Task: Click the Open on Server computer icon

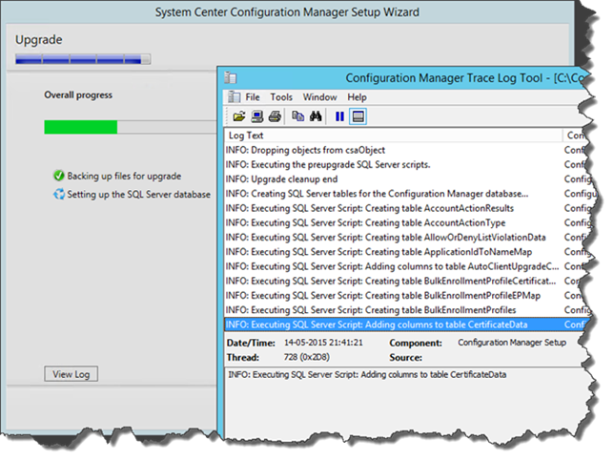Action: pos(257,116)
